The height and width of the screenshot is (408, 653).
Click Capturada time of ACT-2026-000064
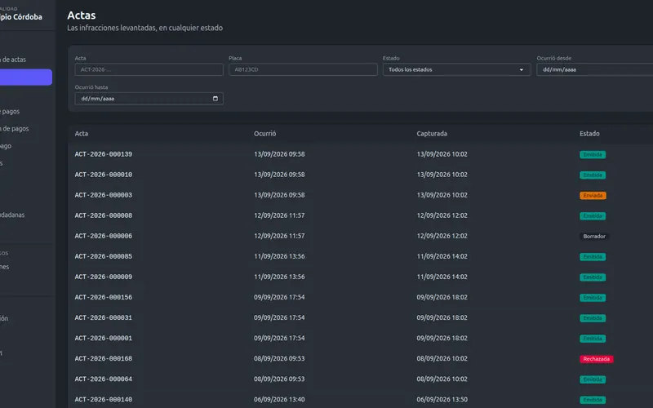pyautogui.click(x=442, y=379)
